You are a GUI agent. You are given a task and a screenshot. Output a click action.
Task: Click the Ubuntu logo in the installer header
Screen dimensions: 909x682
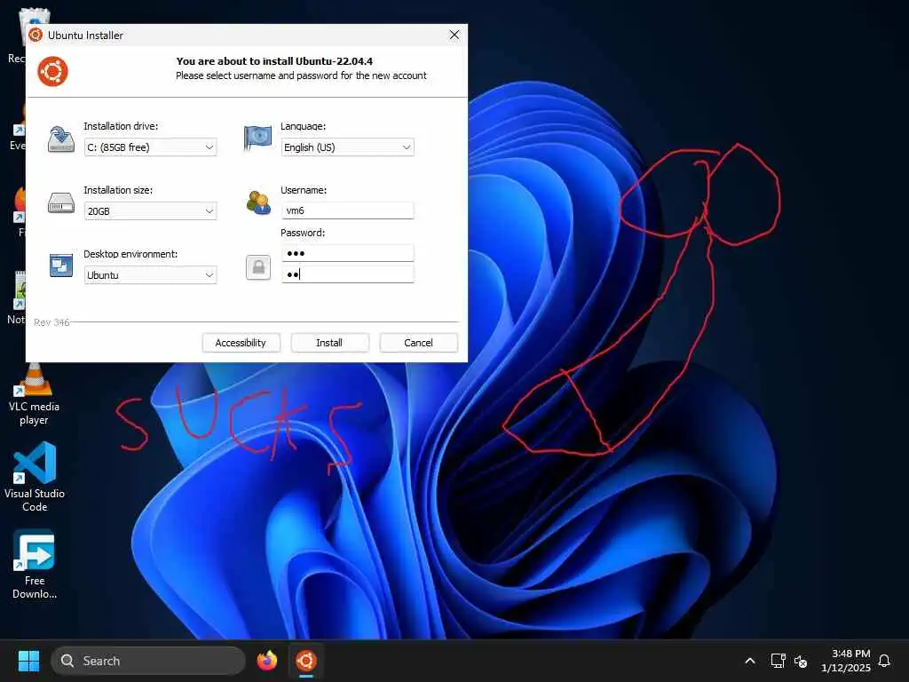pyautogui.click(x=52, y=71)
